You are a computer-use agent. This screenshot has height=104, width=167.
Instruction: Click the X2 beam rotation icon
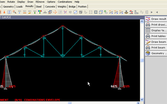pos(116,12)
